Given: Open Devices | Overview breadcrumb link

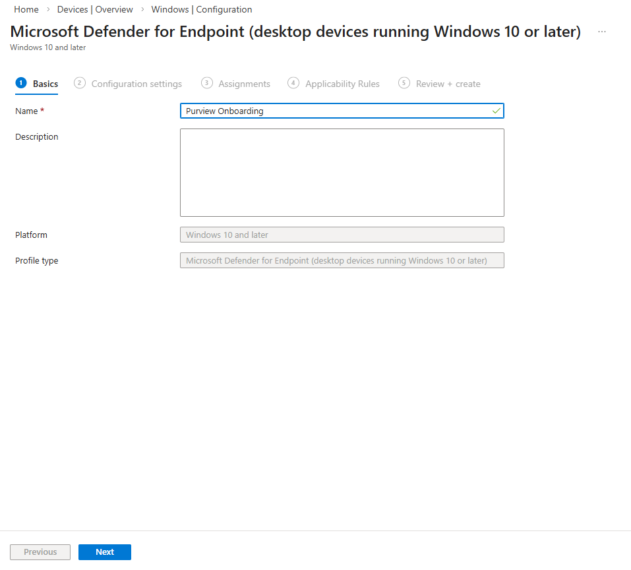Looking at the screenshot, I should coord(95,10).
